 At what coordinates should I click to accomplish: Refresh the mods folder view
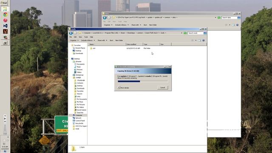(185, 33)
